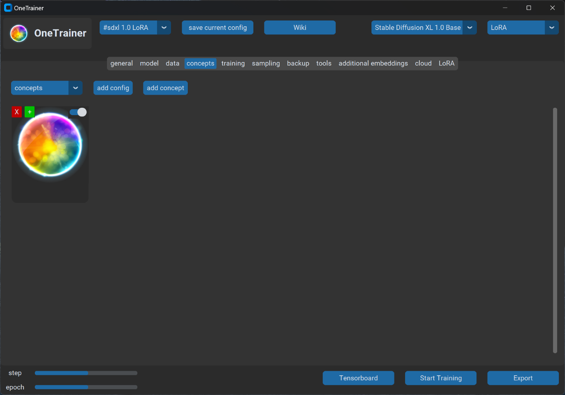Go to the general tab

121,64
